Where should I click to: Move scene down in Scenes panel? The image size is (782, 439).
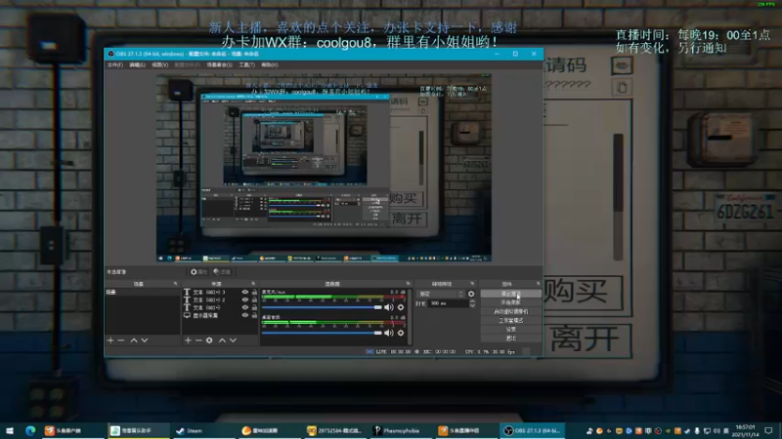click(x=145, y=340)
